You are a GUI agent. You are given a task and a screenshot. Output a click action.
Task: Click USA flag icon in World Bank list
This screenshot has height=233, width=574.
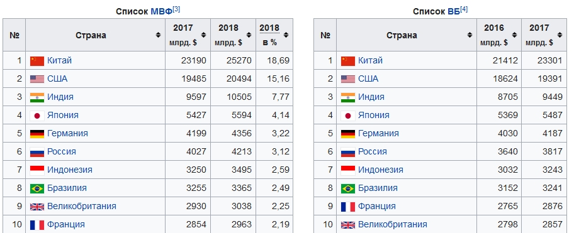coord(348,79)
